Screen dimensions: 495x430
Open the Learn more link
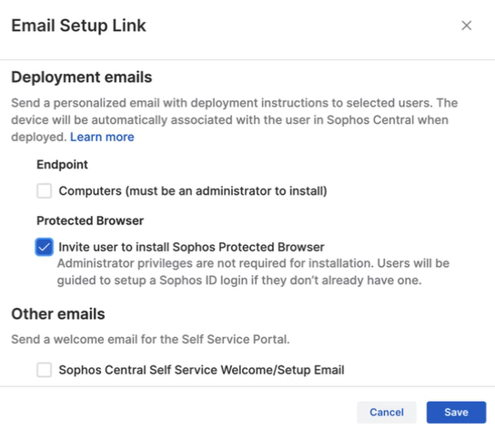pyautogui.click(x=102, y=137)
